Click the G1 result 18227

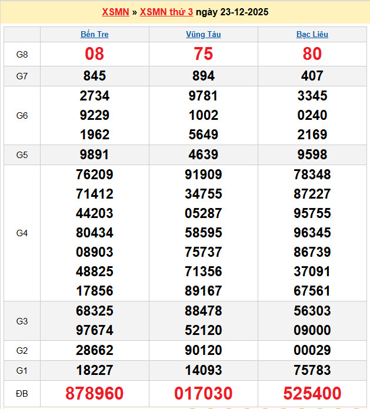94,370
